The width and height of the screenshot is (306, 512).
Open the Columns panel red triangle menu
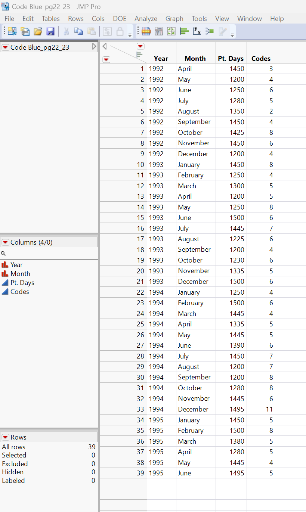pyautogui.click(x=5, y=242)
